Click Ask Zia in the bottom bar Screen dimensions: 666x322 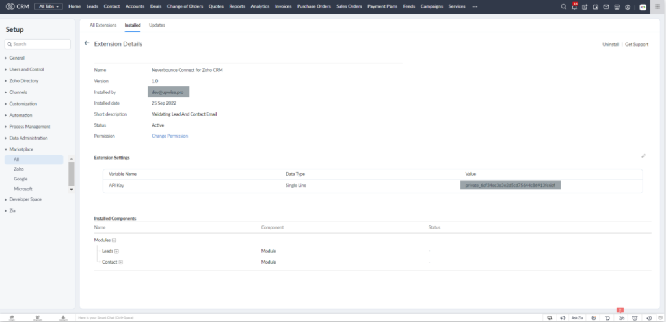577,317
